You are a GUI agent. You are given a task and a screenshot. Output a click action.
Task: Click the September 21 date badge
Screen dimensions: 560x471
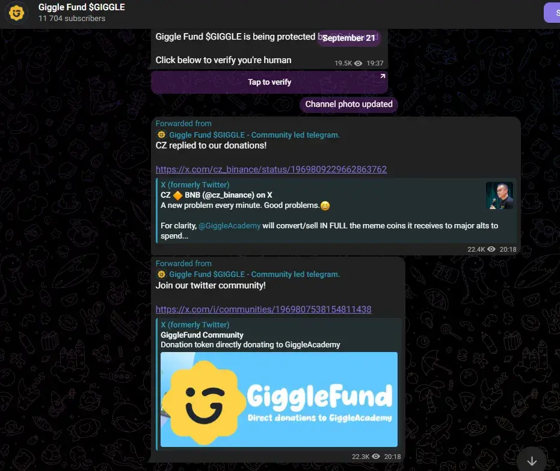349,38
